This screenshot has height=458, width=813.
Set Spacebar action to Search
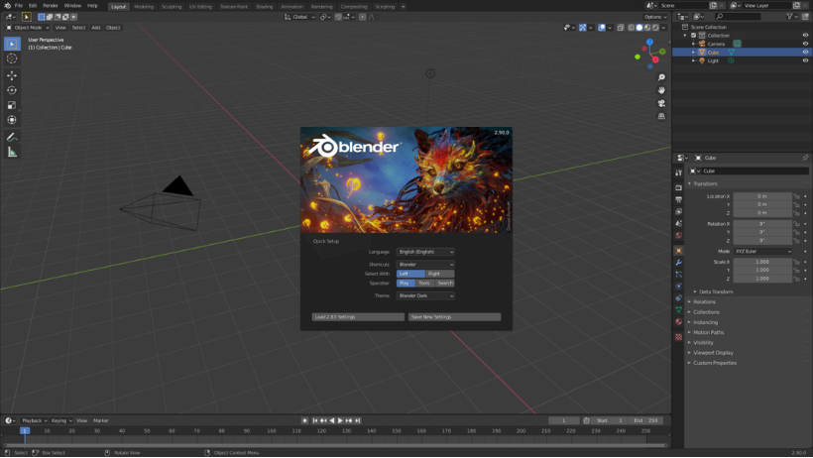click(x=445, y=284)
